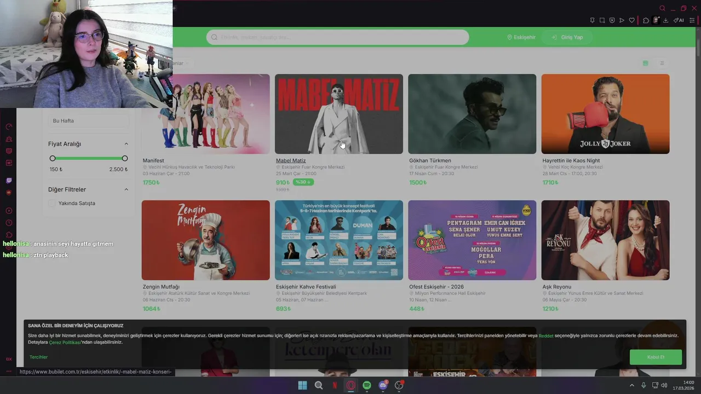Click the minimum price slider handle
701x394 pixels.
pyautogui.click(x=53, y=158)
